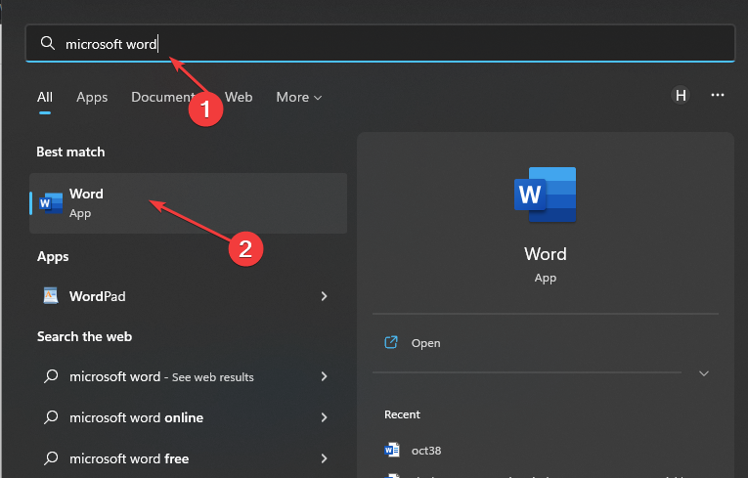The image size is (748, 478).
Task: Click search icon beside 'microsoft word free'
Action: tap(52, 458)
